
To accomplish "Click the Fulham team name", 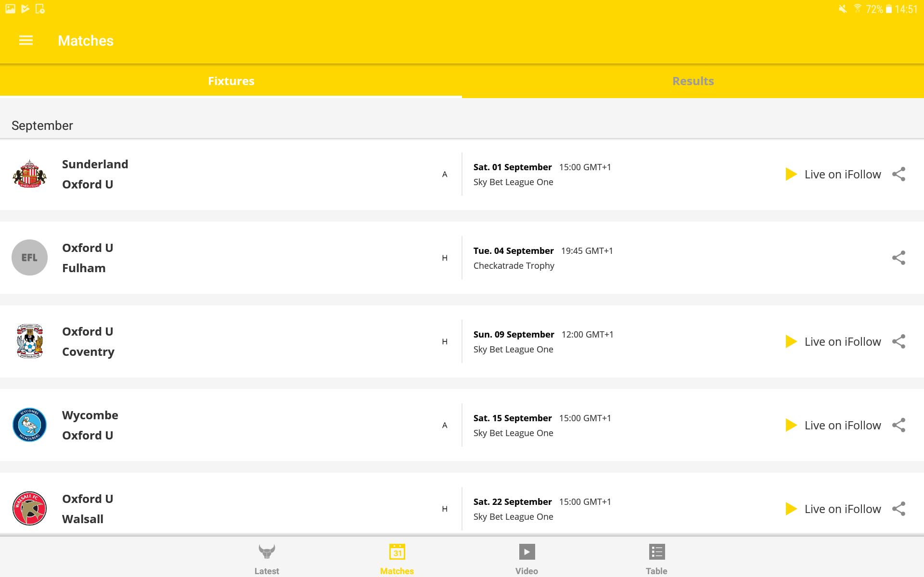I will coord(84,268).
